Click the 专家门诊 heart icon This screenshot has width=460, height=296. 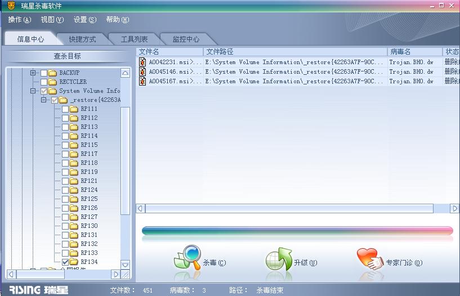click(x=370, y=259)
